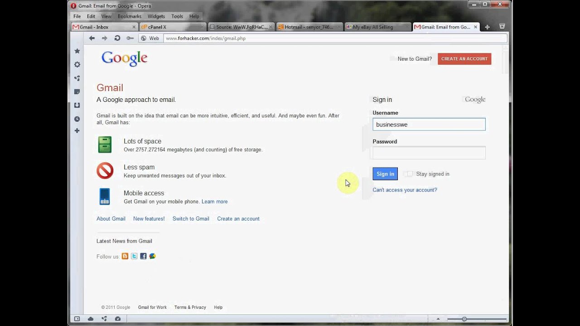This screenshot has width=580, height=326.
Task: Click the Password input field
Action: [429, 153]
